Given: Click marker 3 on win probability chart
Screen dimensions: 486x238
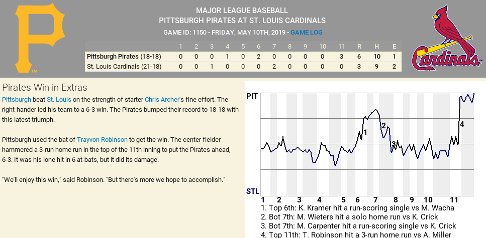Looking at the screenshot, I should [x=394, y=144].
